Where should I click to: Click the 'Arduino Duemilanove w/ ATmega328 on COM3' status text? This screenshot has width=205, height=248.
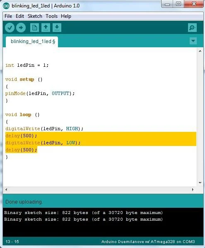148,242
